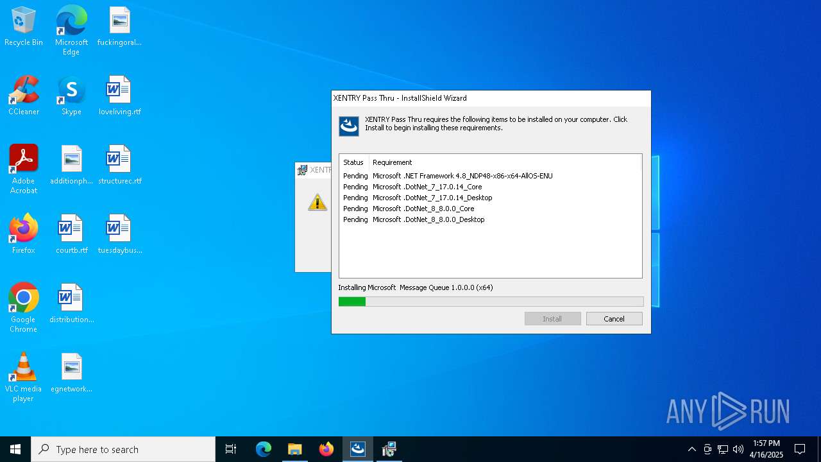Open the notification center

coord(800,449)
